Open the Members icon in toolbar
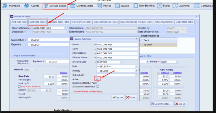 coord(5,6)
